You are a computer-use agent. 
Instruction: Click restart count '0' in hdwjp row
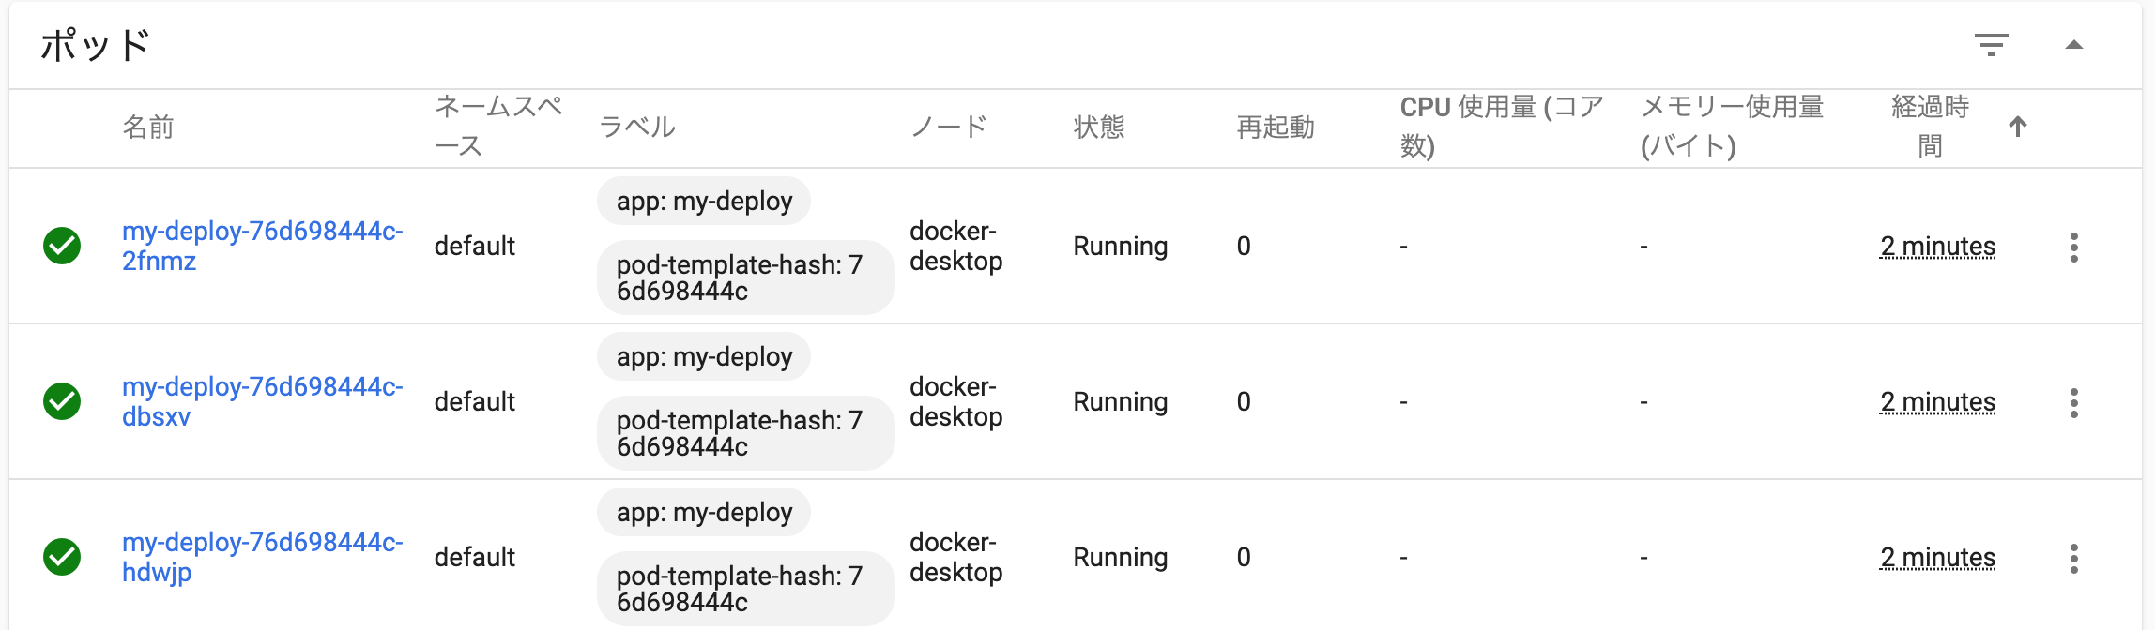pyautogui.click(x=1244, y=557)
